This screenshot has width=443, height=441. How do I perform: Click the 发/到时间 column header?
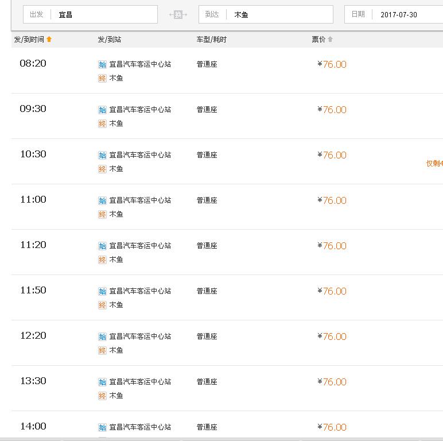29,39
